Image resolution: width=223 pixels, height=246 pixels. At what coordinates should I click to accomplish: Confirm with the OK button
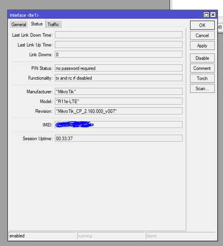(x=202, y=25)
